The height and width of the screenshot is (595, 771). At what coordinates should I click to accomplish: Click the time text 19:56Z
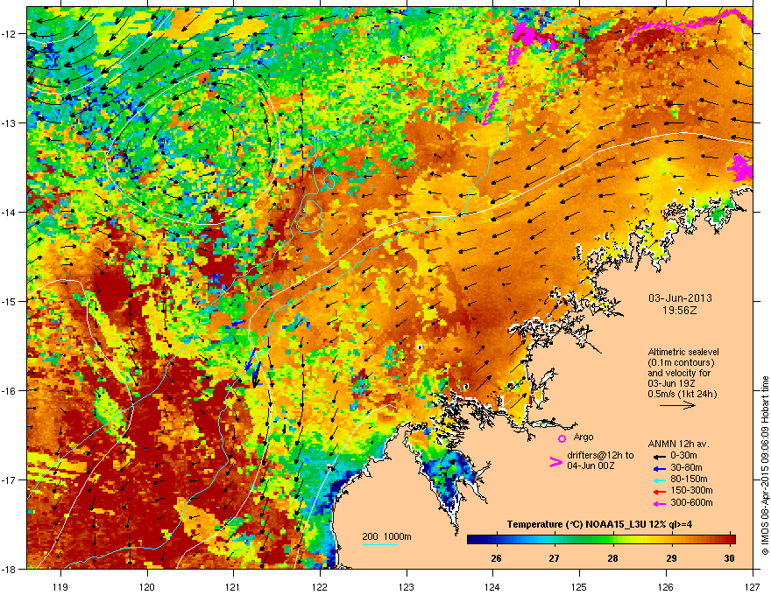click(680, 311)
